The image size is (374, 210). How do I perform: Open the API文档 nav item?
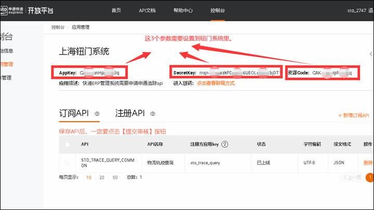[x=147, y=10]
